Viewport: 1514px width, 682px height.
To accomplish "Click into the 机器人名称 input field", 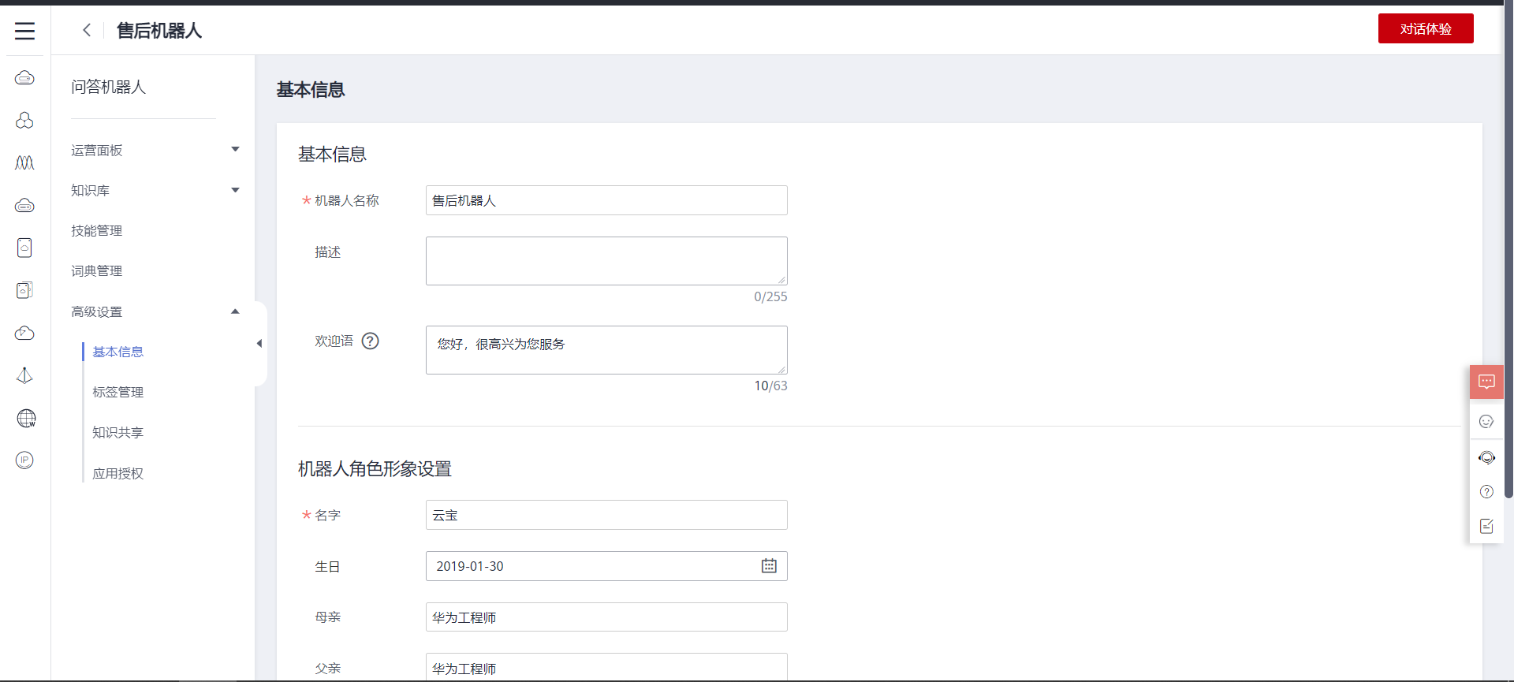I will click(606, 200).
